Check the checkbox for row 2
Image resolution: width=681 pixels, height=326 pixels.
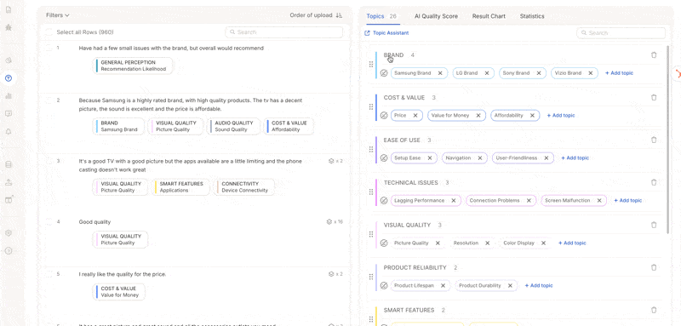click(x=49, y=100)
